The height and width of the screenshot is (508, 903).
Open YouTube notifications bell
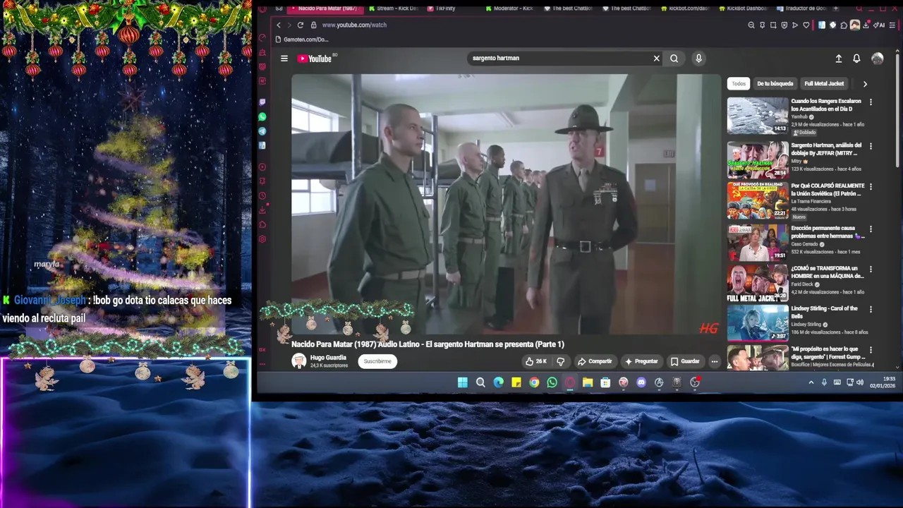[x=856, y=59]
